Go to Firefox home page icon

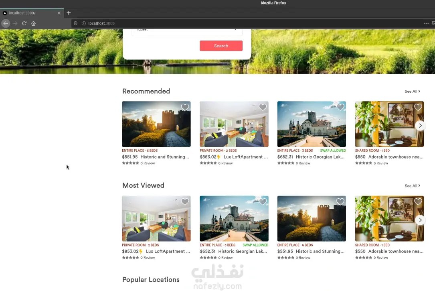point(33,23)
